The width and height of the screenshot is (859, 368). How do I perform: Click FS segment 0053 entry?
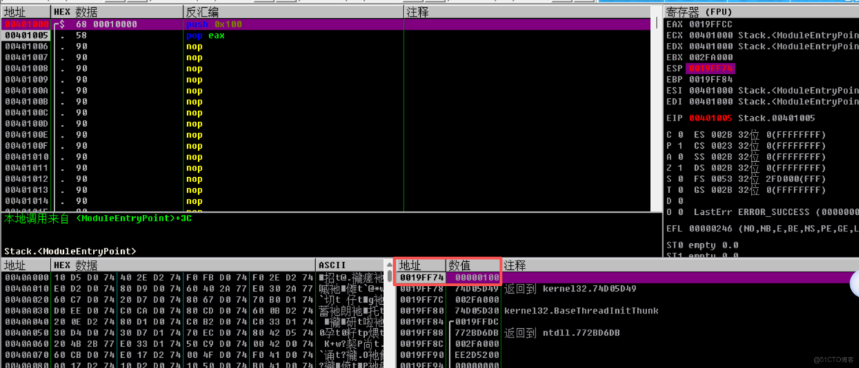760,179
